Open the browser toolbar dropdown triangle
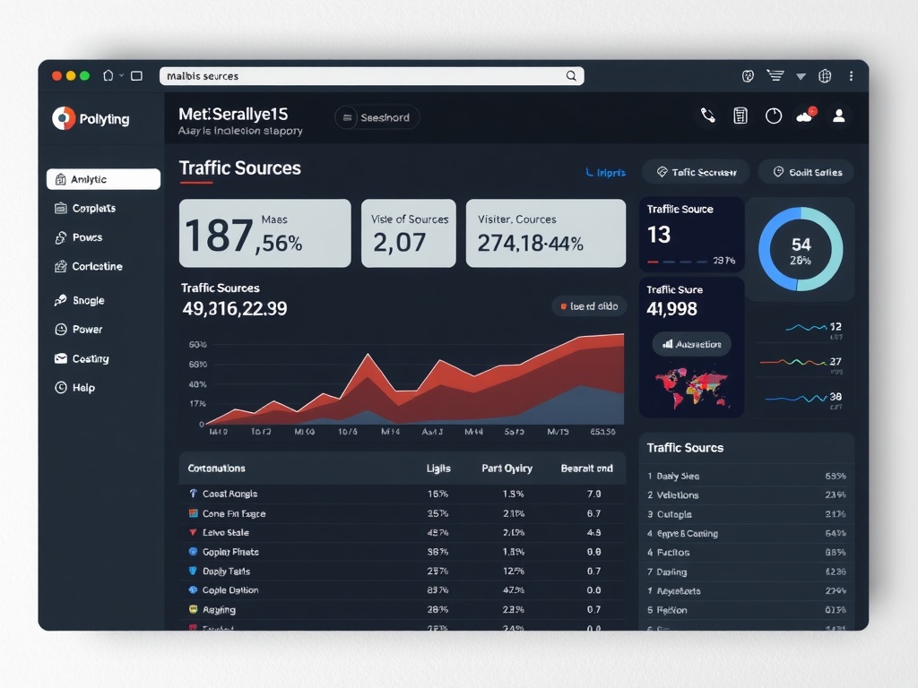 (801, 77)
